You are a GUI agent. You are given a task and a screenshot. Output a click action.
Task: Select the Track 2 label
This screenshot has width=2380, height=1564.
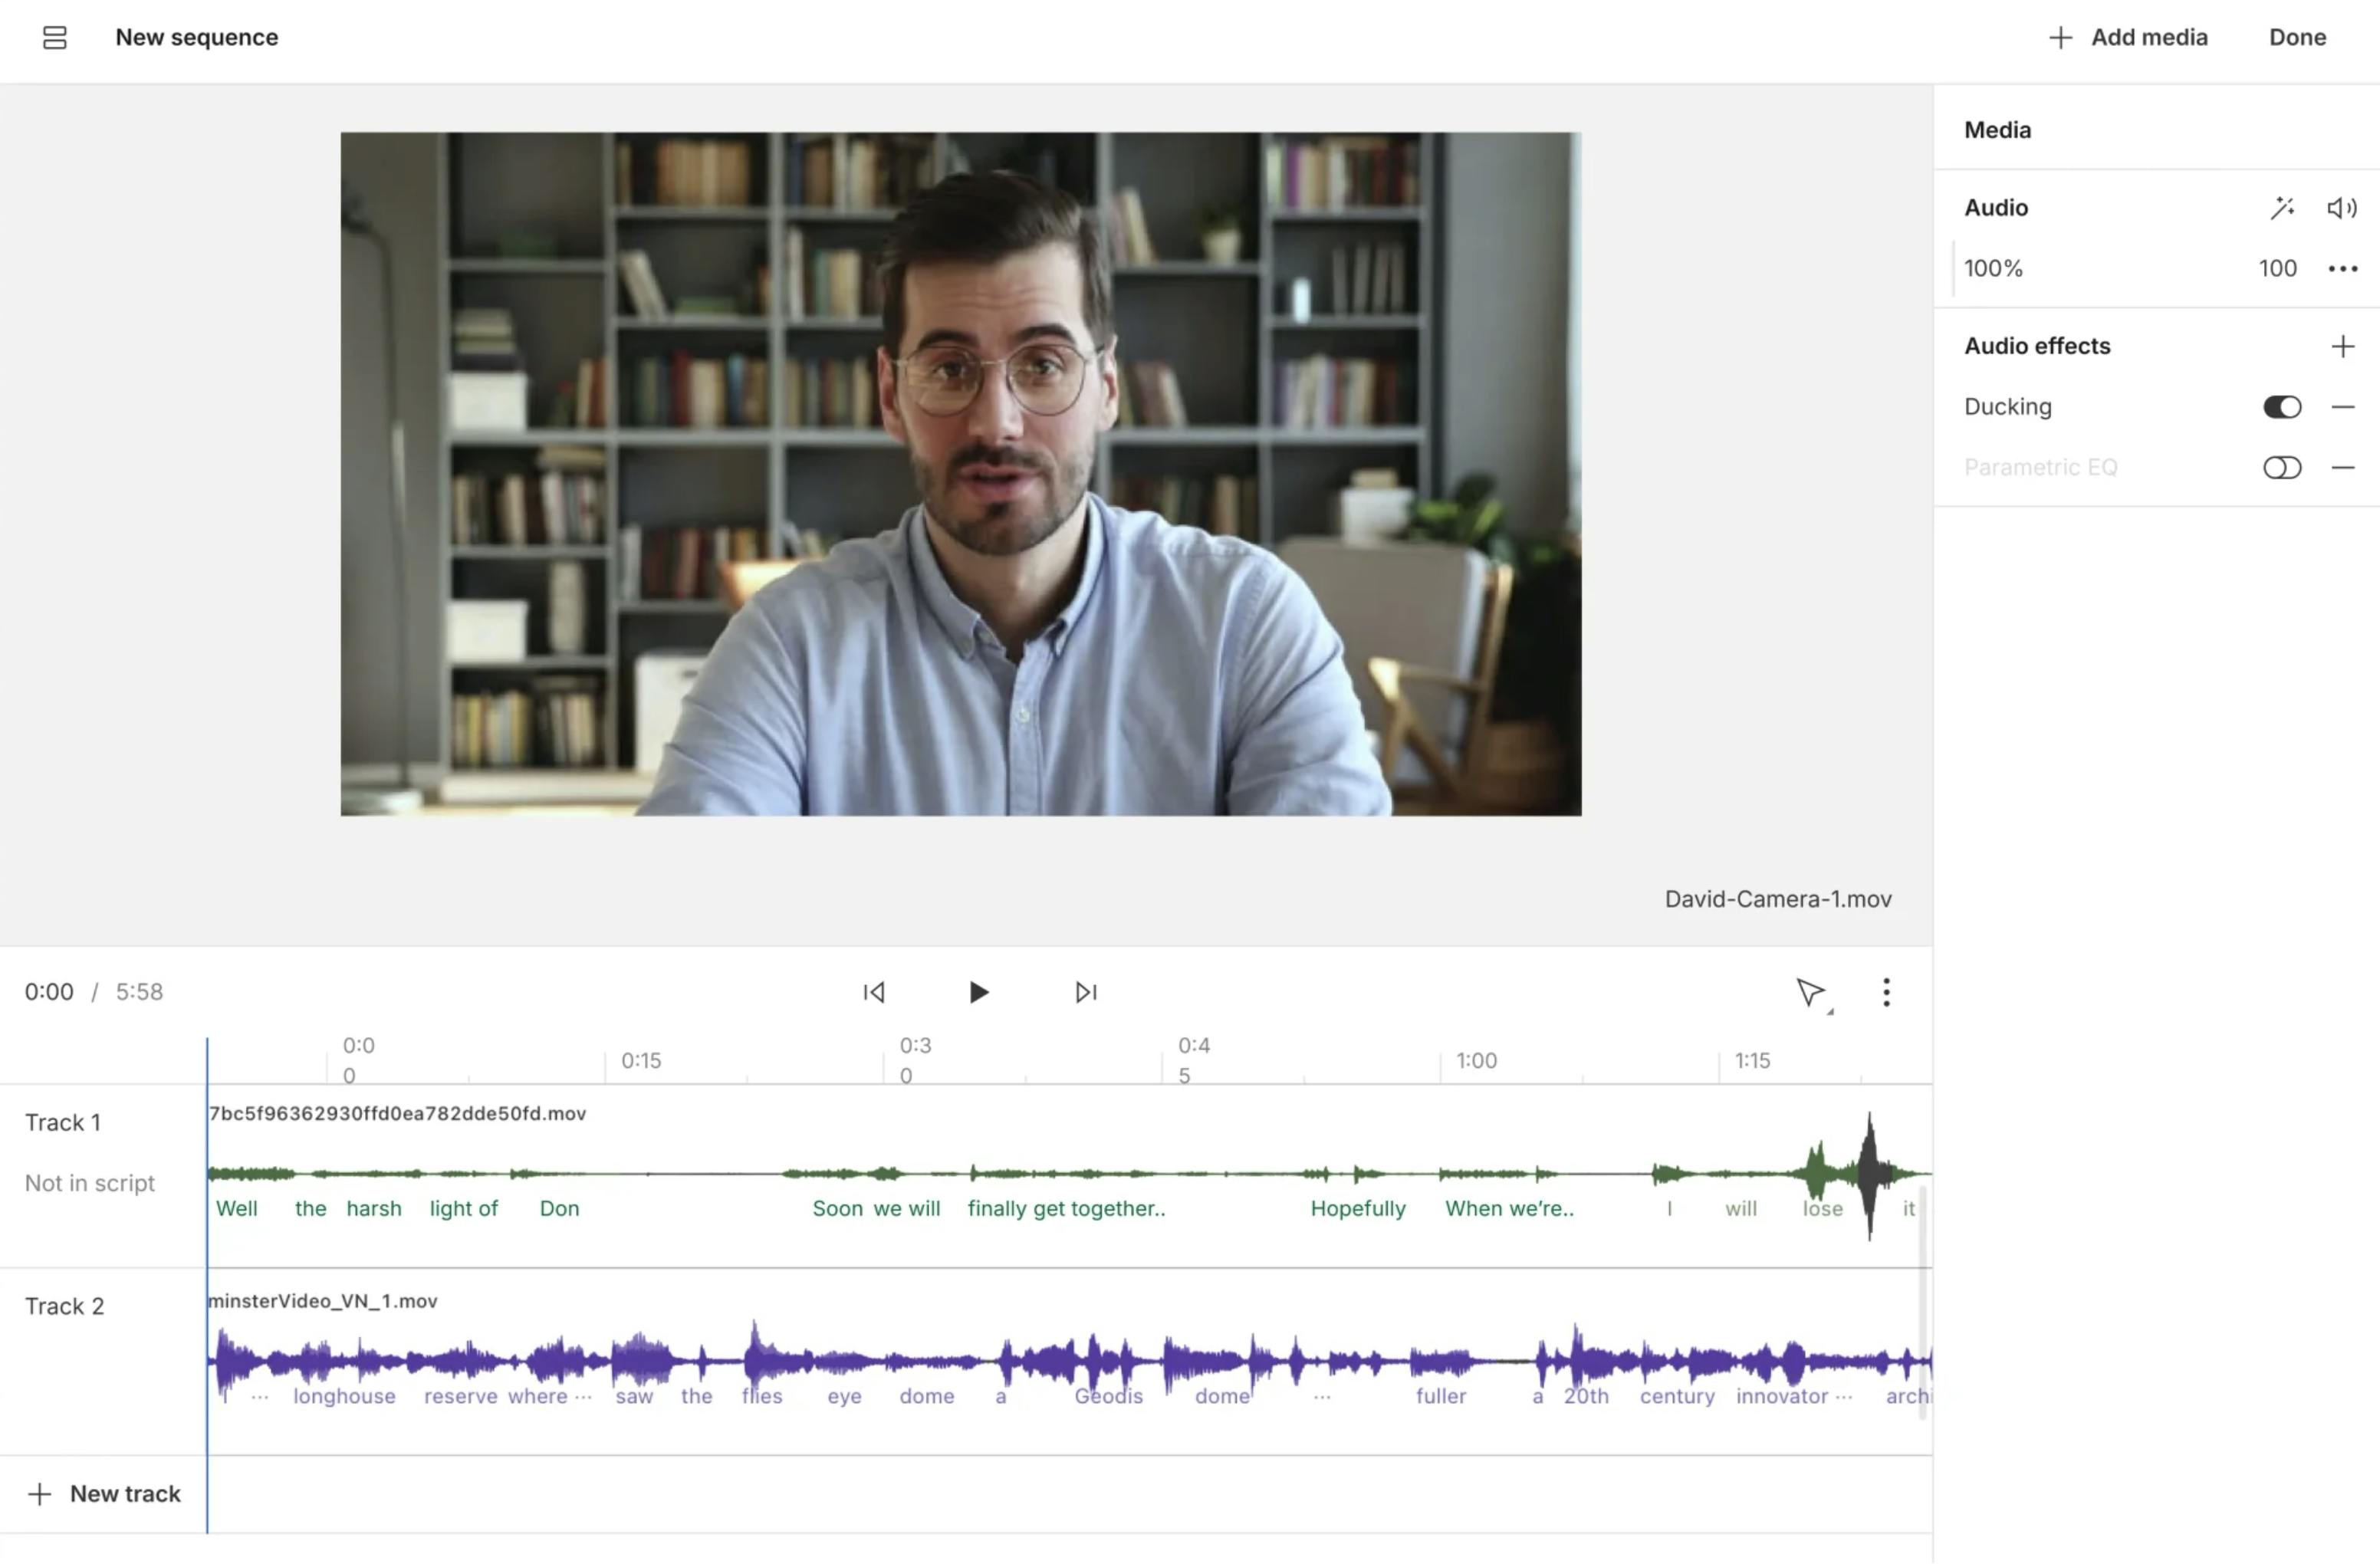[64, 1306]
